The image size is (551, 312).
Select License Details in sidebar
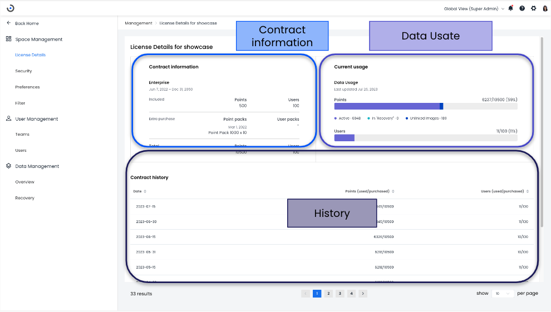pyautogui.click(x=30, y=55)
